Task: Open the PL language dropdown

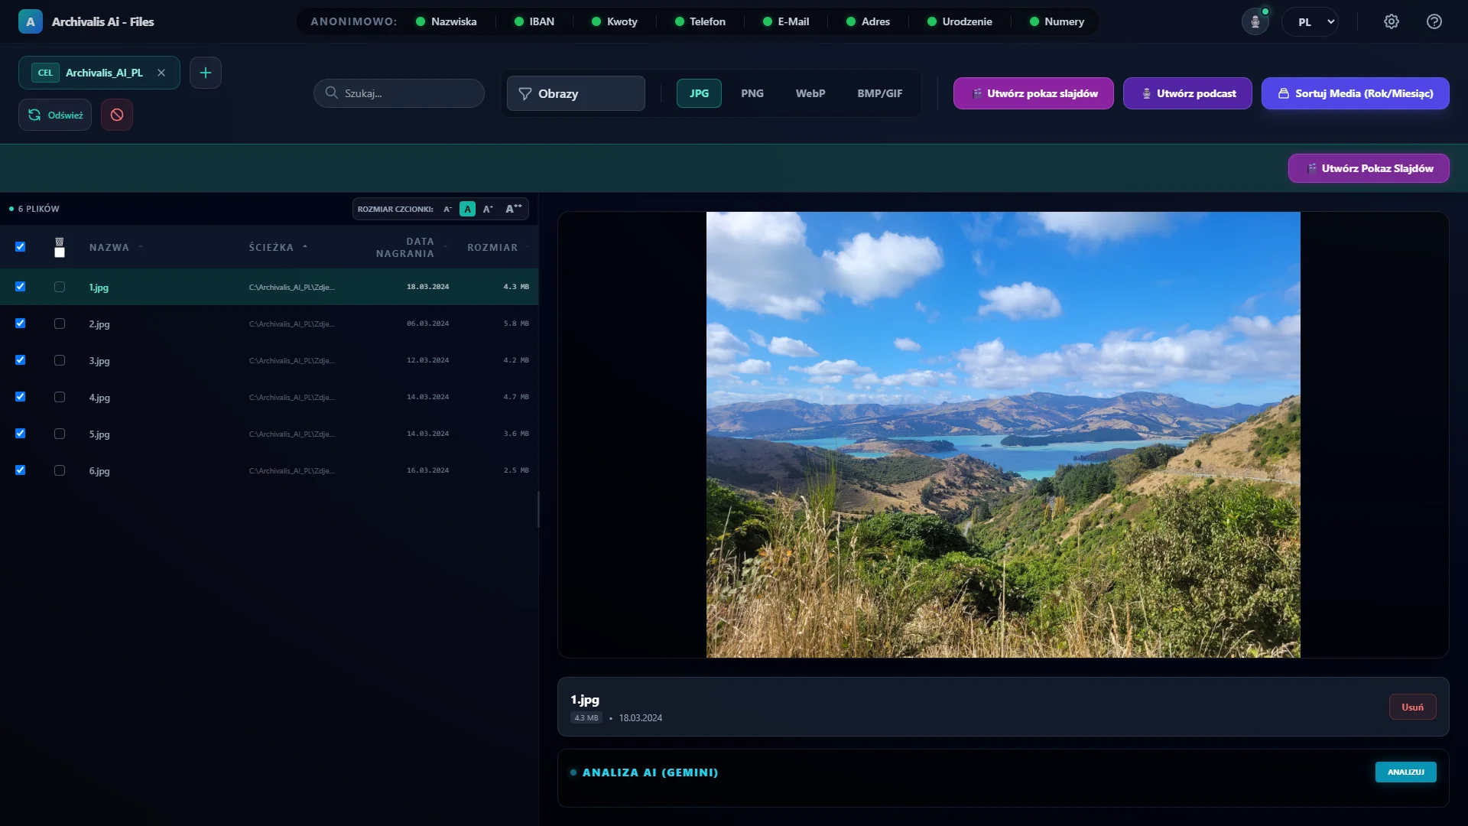Action: pyautogui.click(x=1310, y=21)
